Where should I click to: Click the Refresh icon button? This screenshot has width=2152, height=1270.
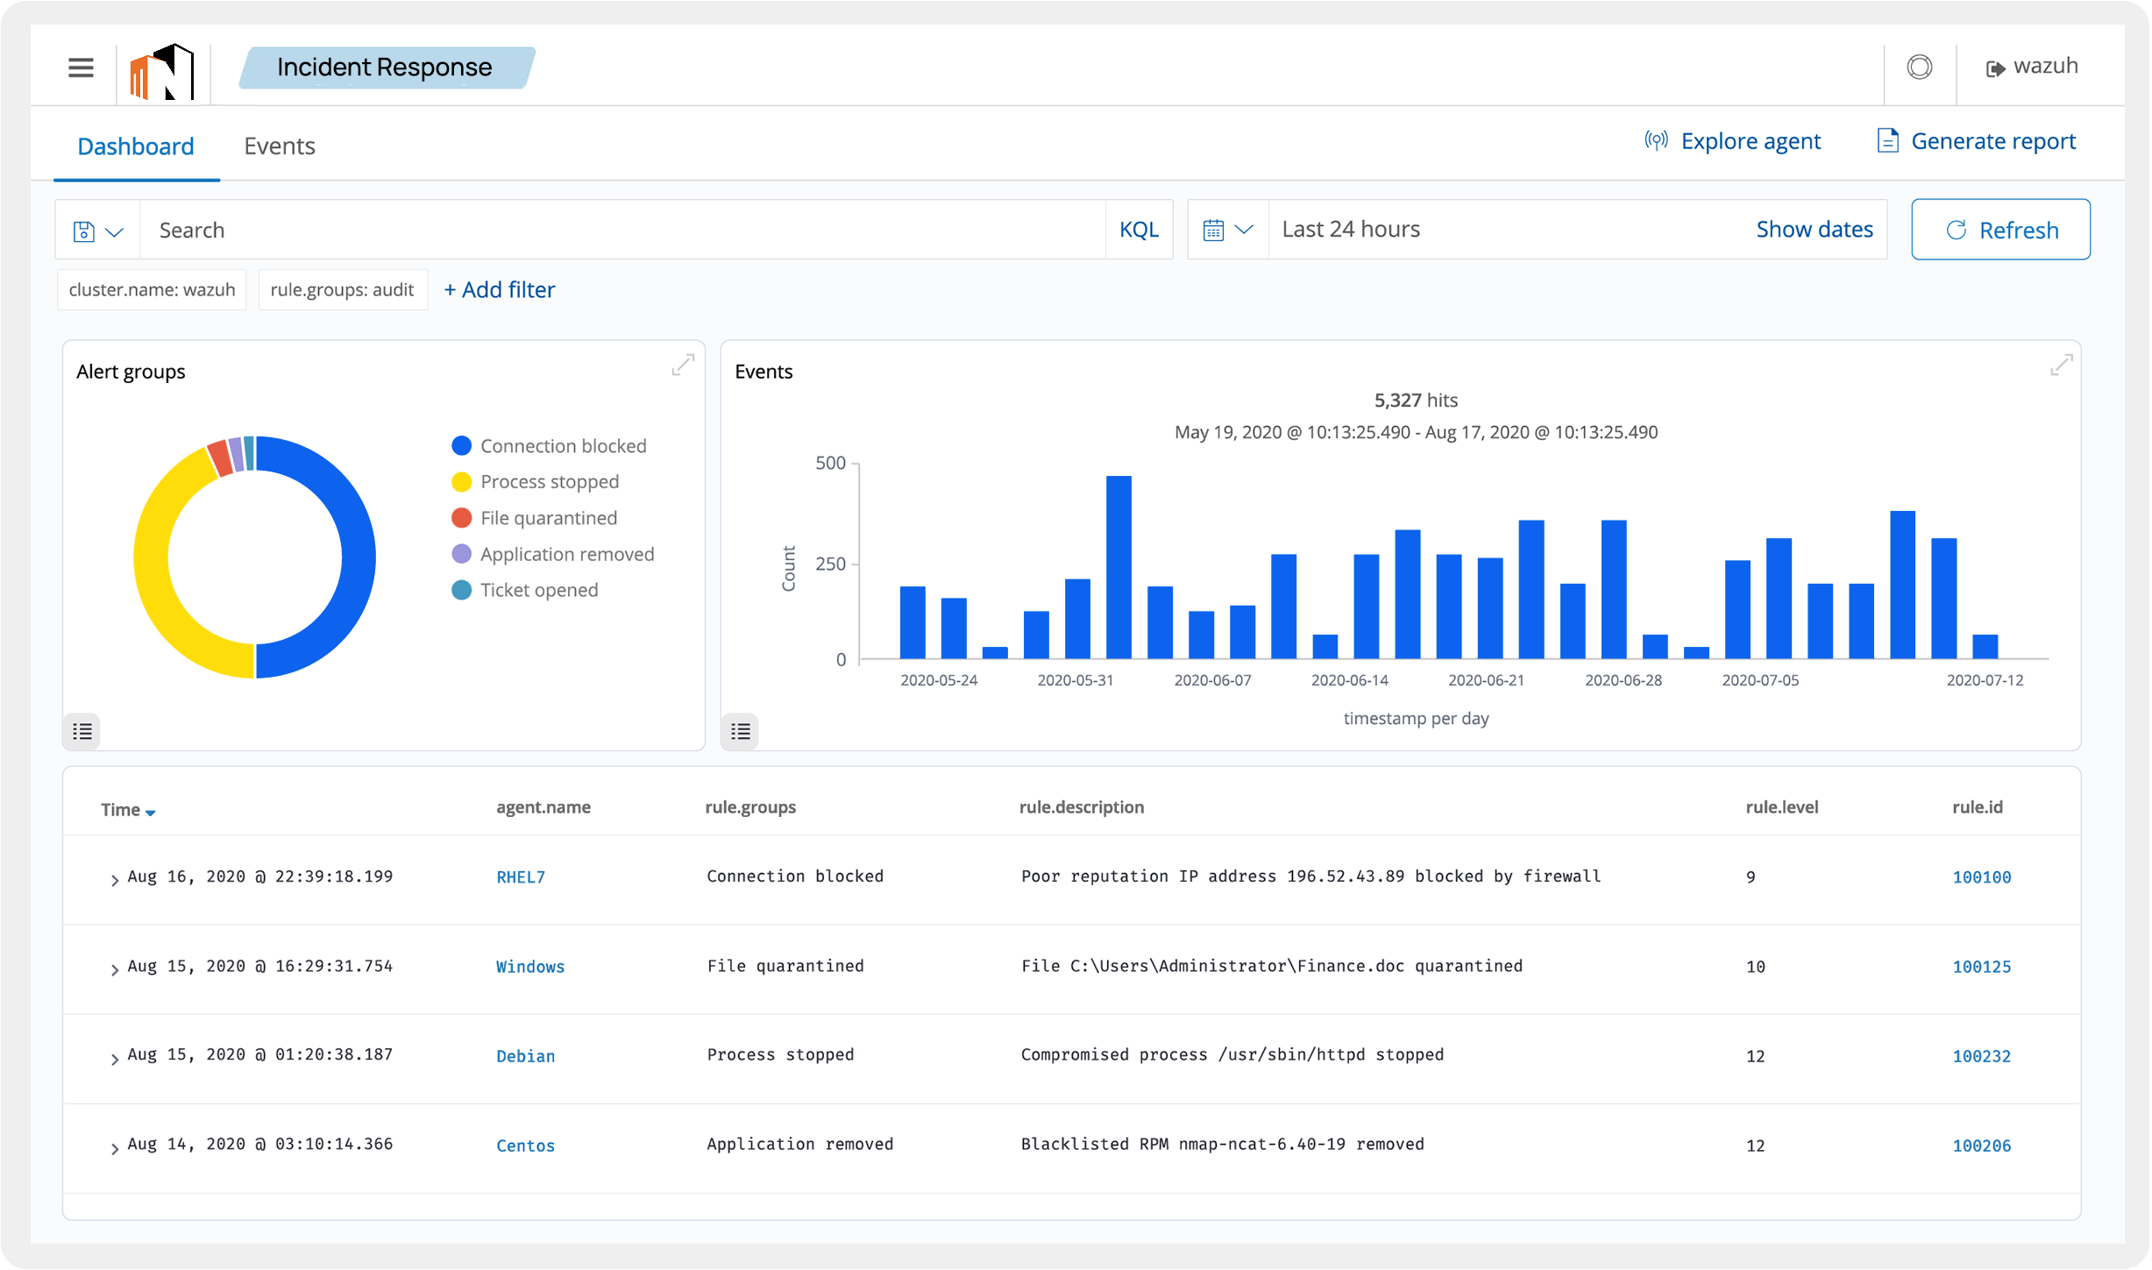1957,230
